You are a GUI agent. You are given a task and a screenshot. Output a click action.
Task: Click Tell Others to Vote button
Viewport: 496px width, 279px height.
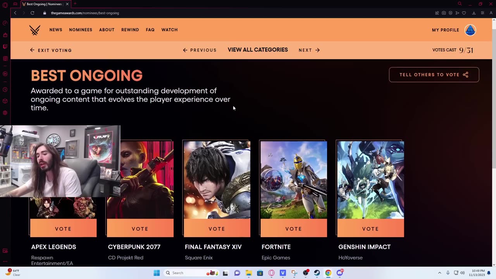[x=434, y=75]
